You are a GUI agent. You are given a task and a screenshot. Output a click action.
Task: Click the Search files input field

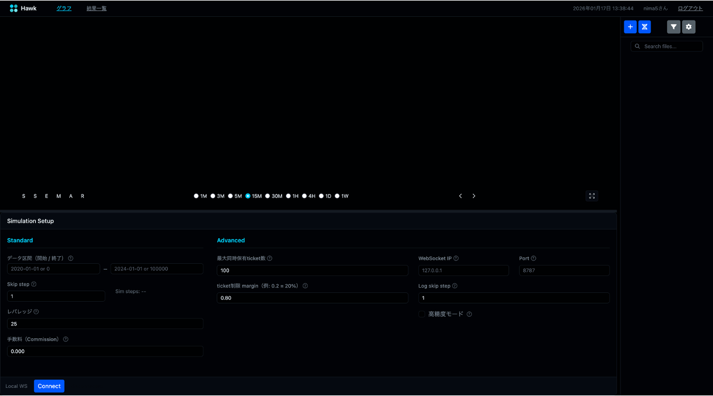[671, 46]
